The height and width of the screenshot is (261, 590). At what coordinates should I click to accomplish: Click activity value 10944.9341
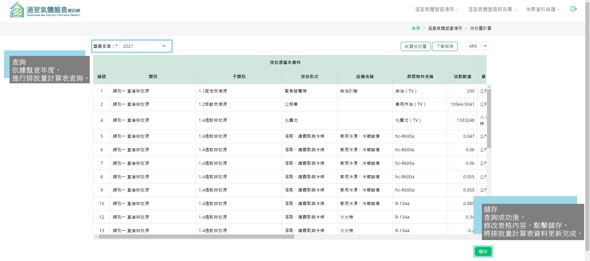coord(462,104)
